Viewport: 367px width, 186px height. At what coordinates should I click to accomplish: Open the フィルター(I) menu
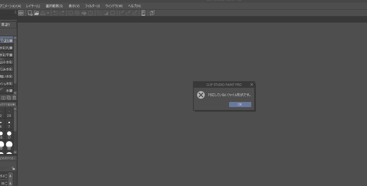(92, 6)
